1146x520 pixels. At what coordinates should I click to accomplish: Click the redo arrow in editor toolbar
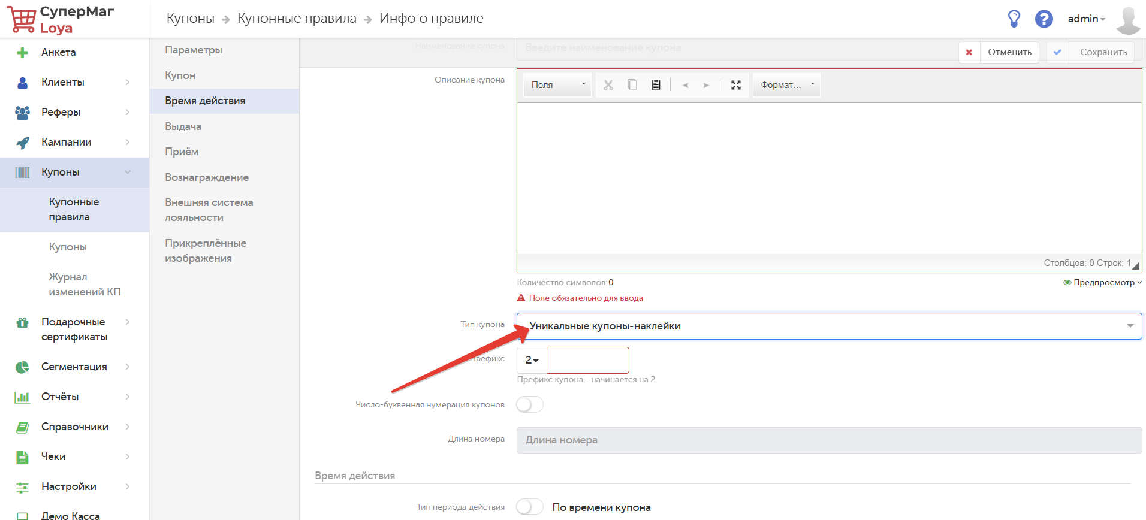pos(706,85)
